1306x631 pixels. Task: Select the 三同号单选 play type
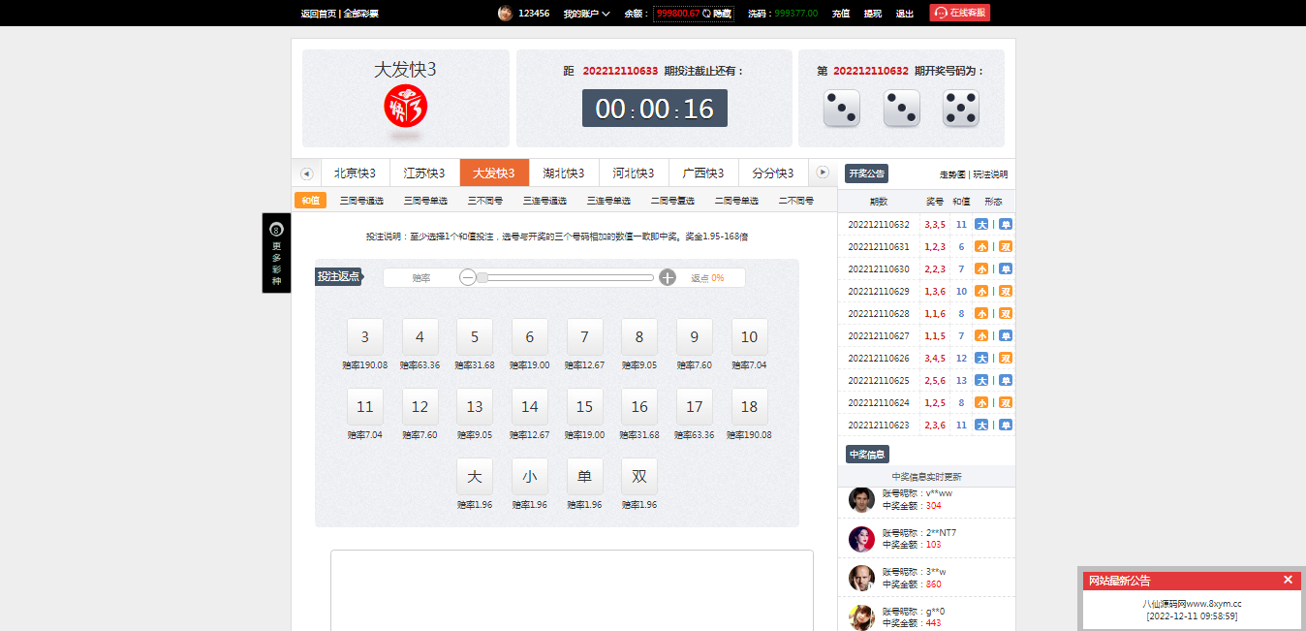click(425, 201)
